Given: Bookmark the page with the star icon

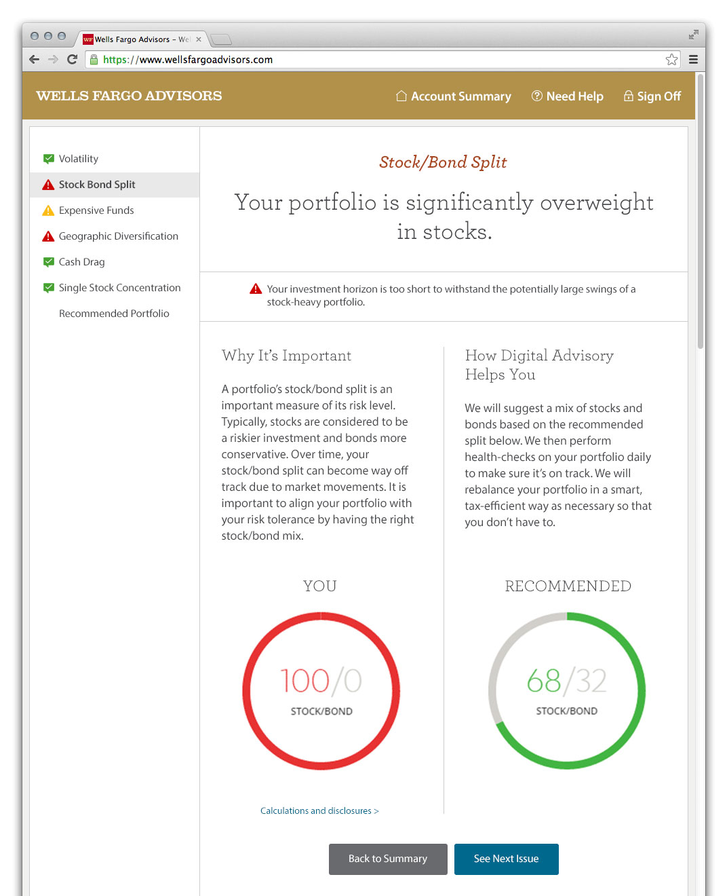Looking at the screenshot, I should click(x=671, y=60).
